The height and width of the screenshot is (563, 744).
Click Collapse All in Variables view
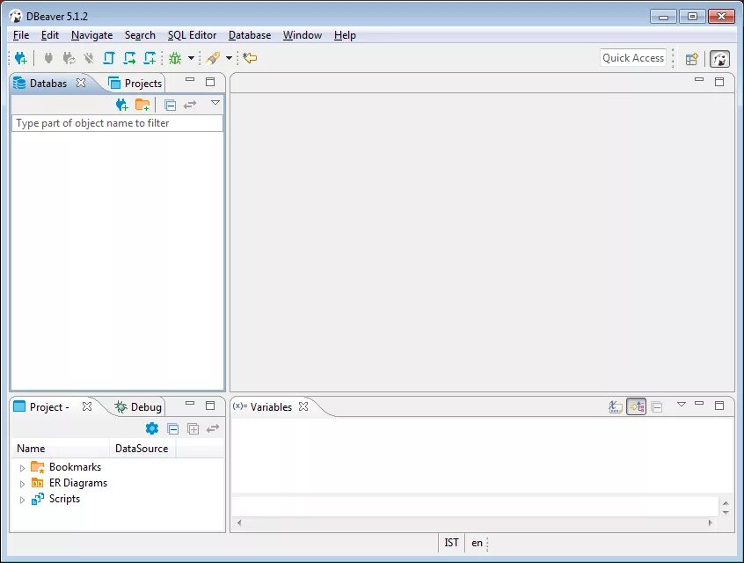[x=657, y=407]
